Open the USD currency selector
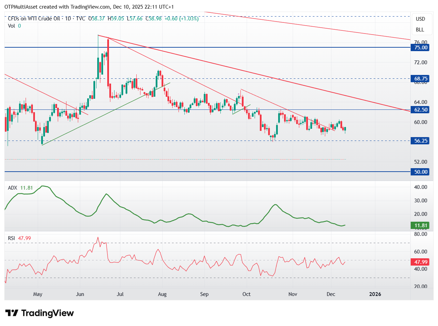 coord(420,19)
